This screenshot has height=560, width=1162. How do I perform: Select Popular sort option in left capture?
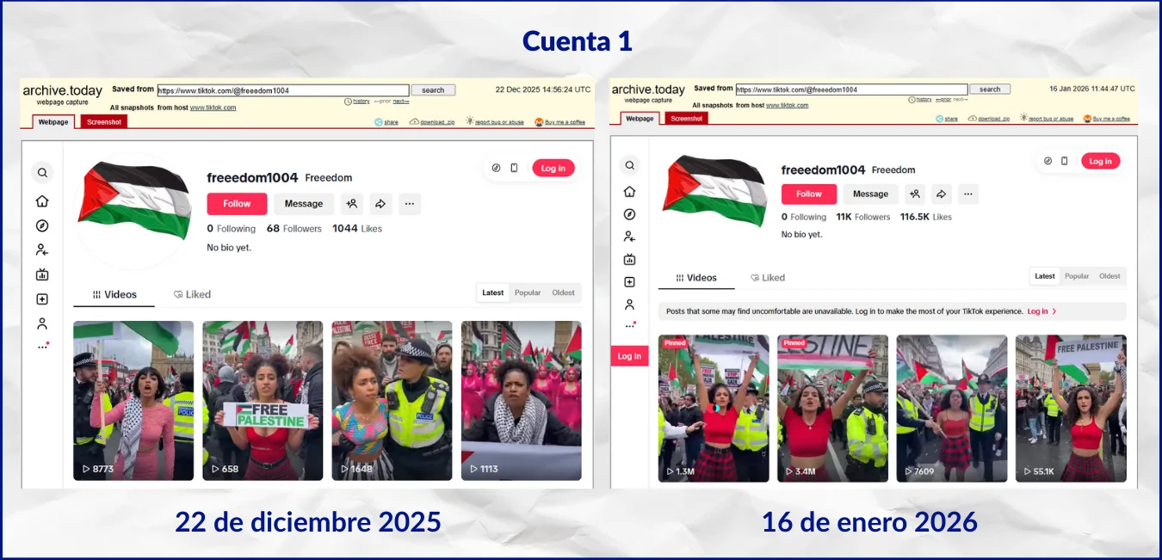[x=528, y=293]
